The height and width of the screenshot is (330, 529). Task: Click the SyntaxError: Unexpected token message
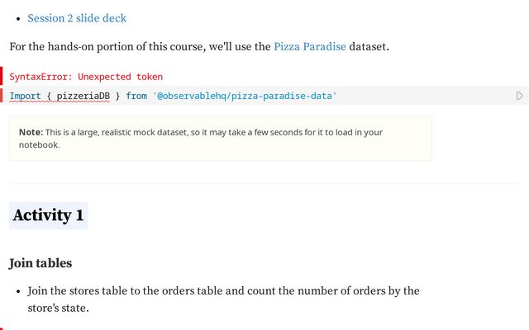(x=74, y=77)
